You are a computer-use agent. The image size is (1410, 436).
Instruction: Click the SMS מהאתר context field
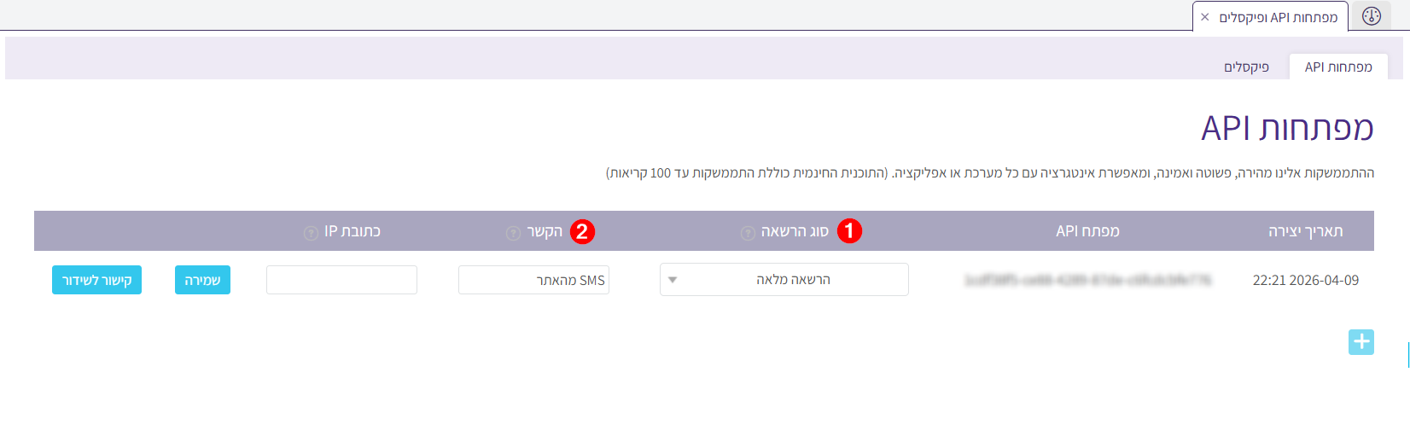tap(533, 280)
